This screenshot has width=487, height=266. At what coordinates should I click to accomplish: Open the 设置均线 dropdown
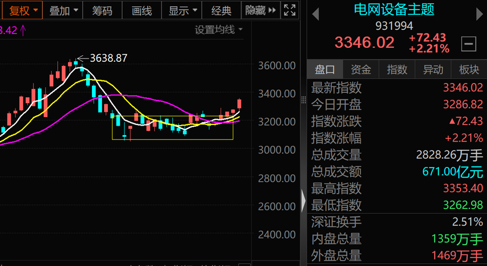(x=219, y=30)
